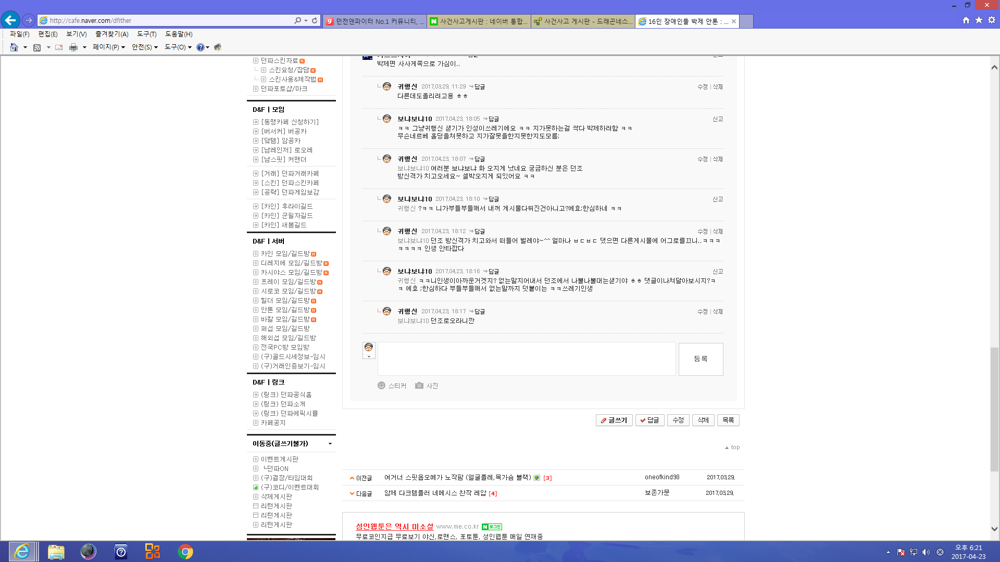Click the RSS feeds icon

(37, 47)
